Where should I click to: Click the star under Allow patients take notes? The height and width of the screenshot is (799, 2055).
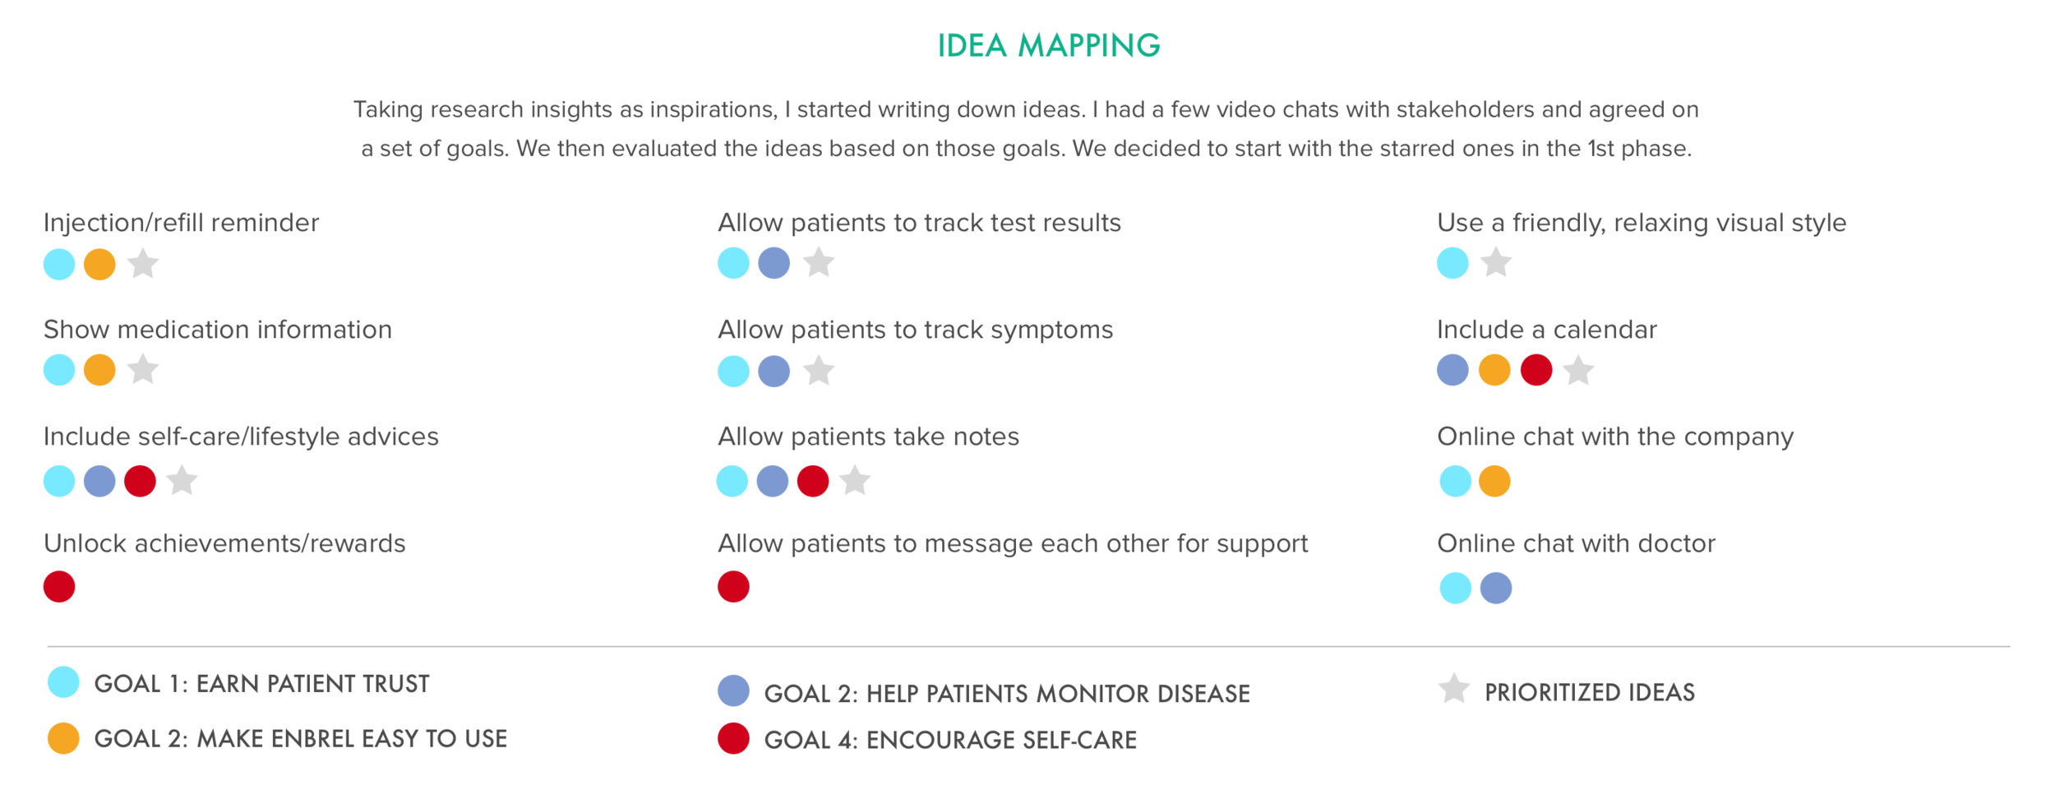click(x=855, y=481)
